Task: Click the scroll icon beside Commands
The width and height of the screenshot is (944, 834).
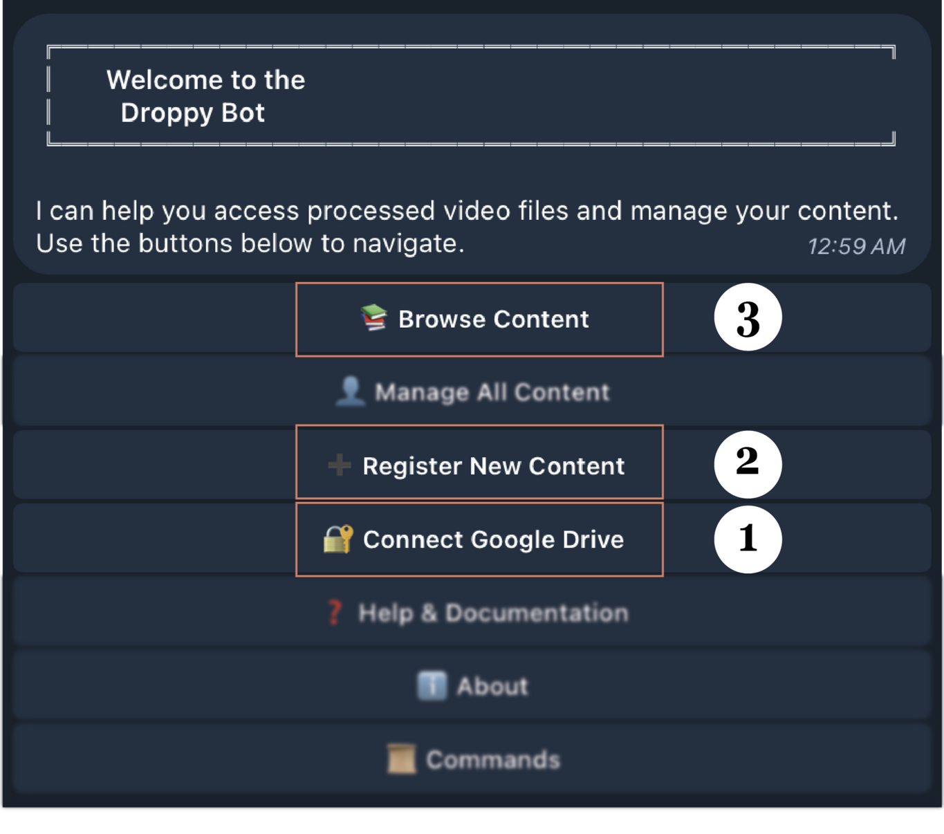Action: 402,759
